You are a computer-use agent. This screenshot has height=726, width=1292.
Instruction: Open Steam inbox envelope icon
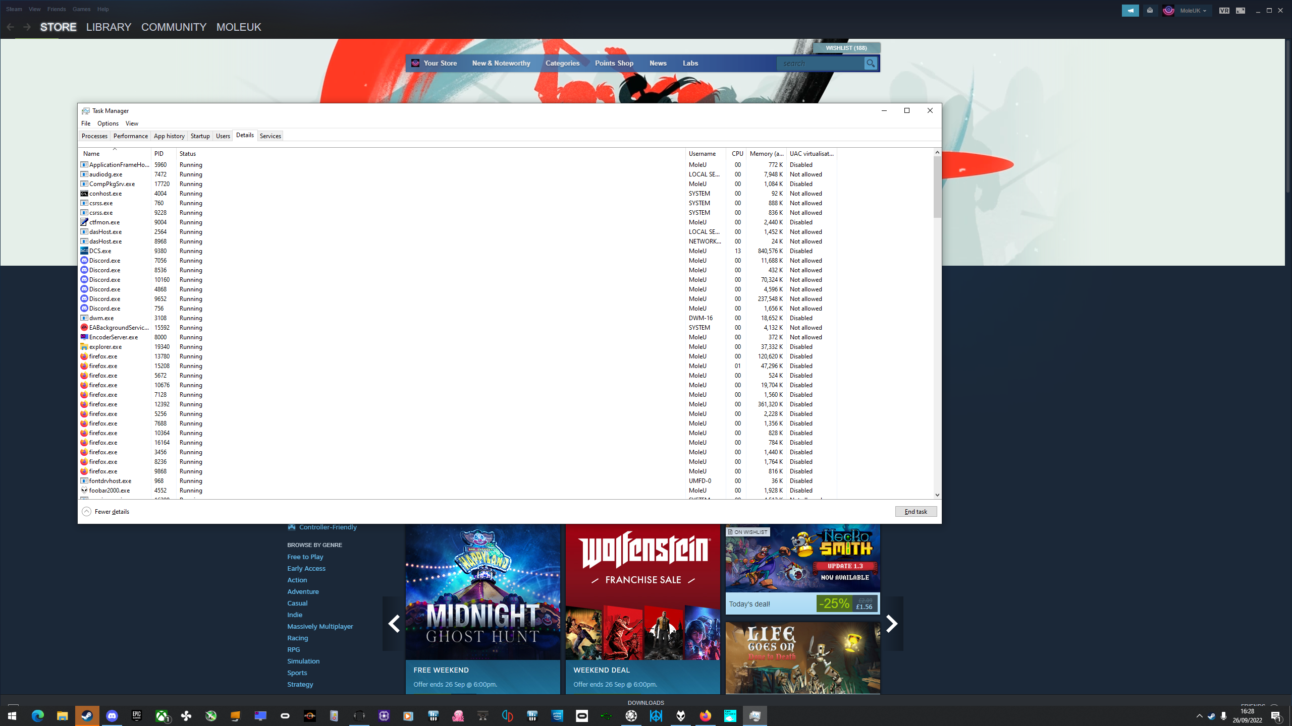1150,10
